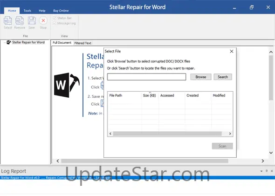Viewport: 275px width, 196px height.
Task: Click the document pane scroll up arrow
Action: tap(271, 52)
